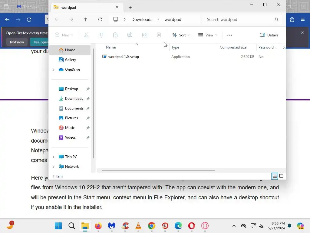310x233 pixels.
Task: Click Explorer forward navigation arrow
Action: [71, 19]
